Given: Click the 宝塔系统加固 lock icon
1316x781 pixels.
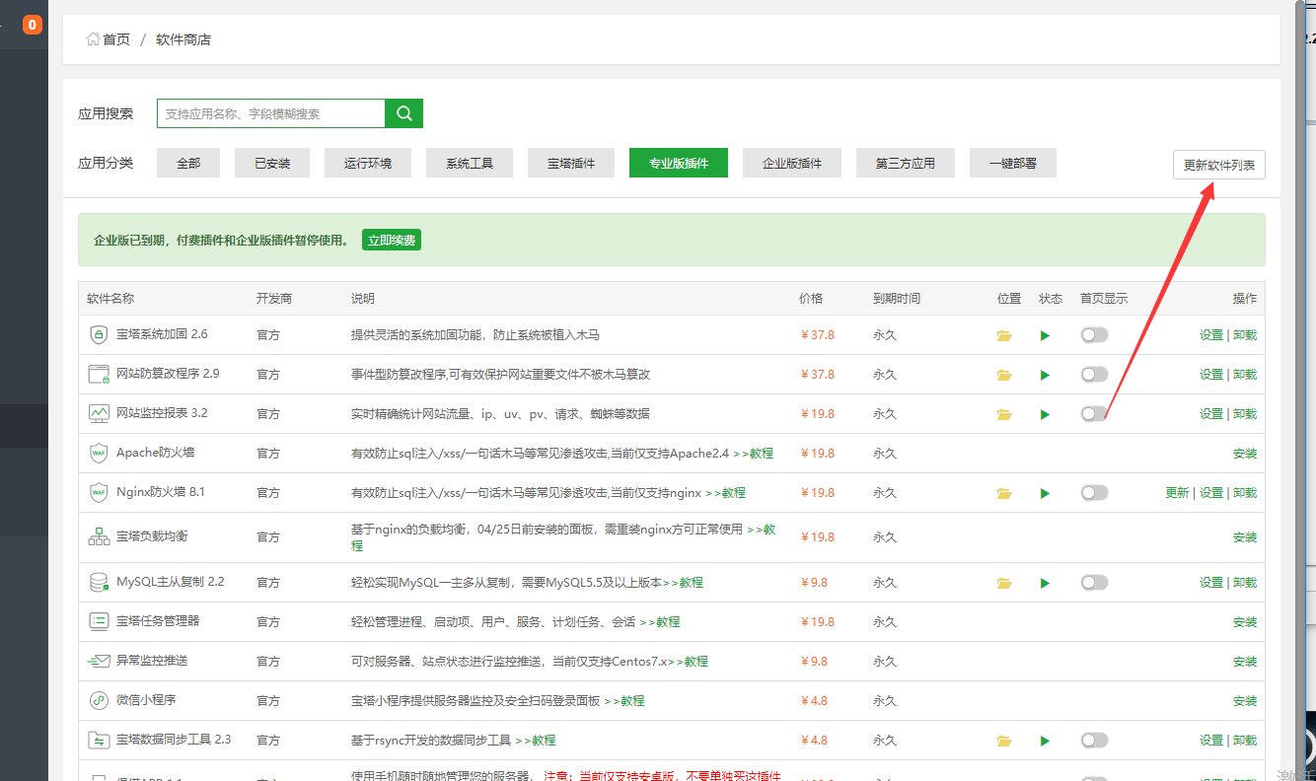Looking at the screenshot, I should click(x=98, y=334).
